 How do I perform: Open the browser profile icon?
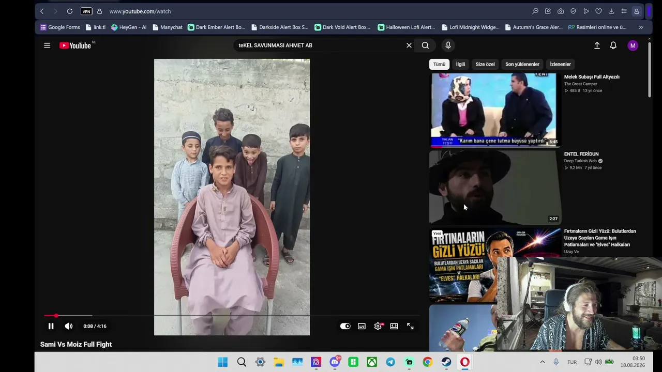[x=637, y=11]
